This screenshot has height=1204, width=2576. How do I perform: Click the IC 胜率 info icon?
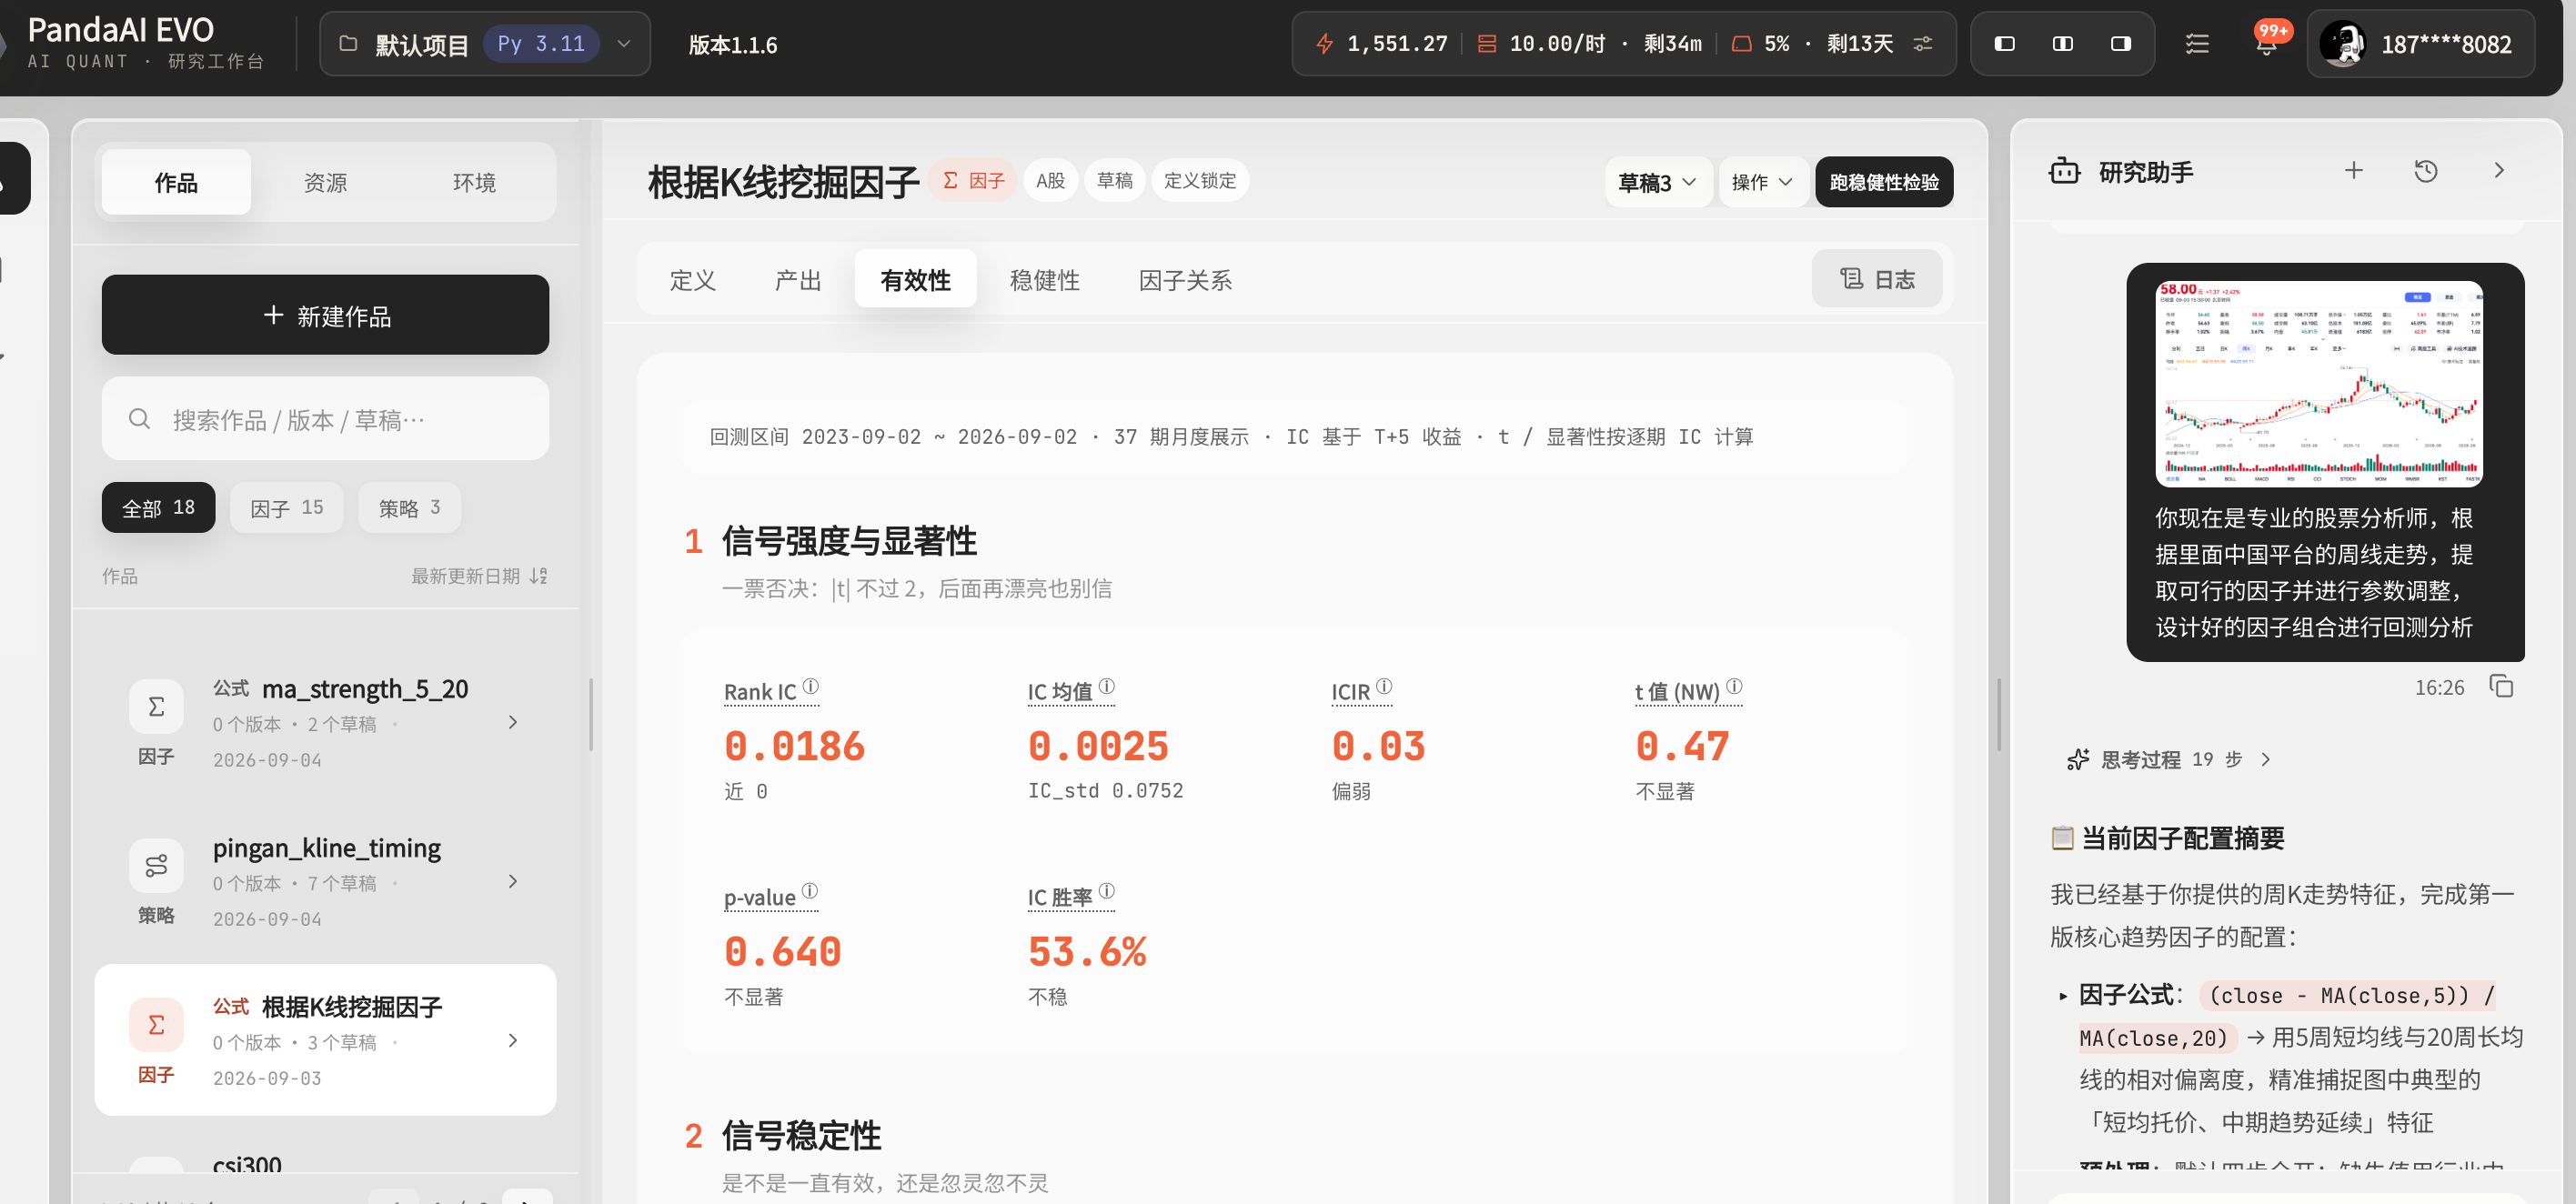pos(1107,891)
